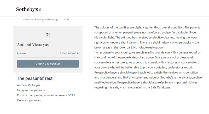Image resolution: width=209 pixels, height=114 pixels.
Task: Click Le repos des paysans text
Action: pyautogui.click(x=31, y=90)
